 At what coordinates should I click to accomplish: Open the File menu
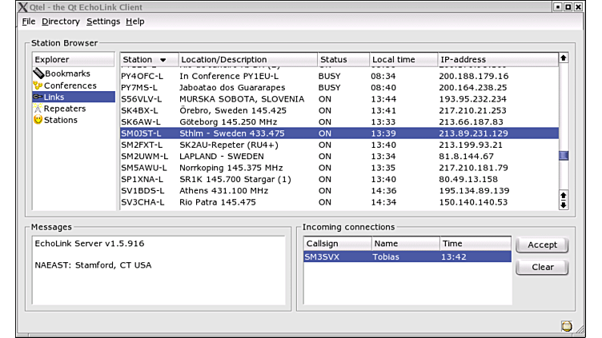tap(29, 22)
